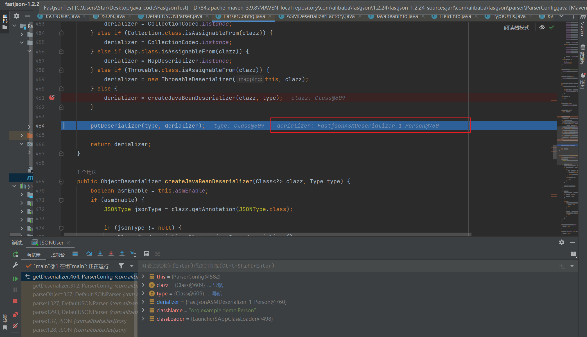Open the thread selector dropdown arrow

132,266
